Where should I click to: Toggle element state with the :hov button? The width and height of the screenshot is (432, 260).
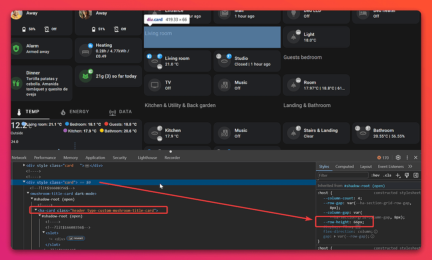pyautogui.click(x=375, y=175)
